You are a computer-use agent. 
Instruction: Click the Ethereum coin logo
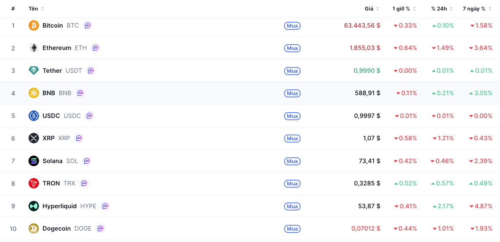click(33, 48)
